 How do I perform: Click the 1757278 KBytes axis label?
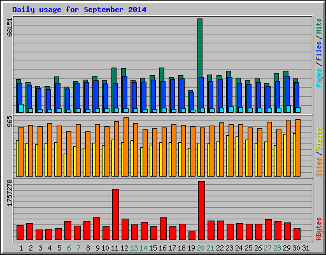pos(10,193)
